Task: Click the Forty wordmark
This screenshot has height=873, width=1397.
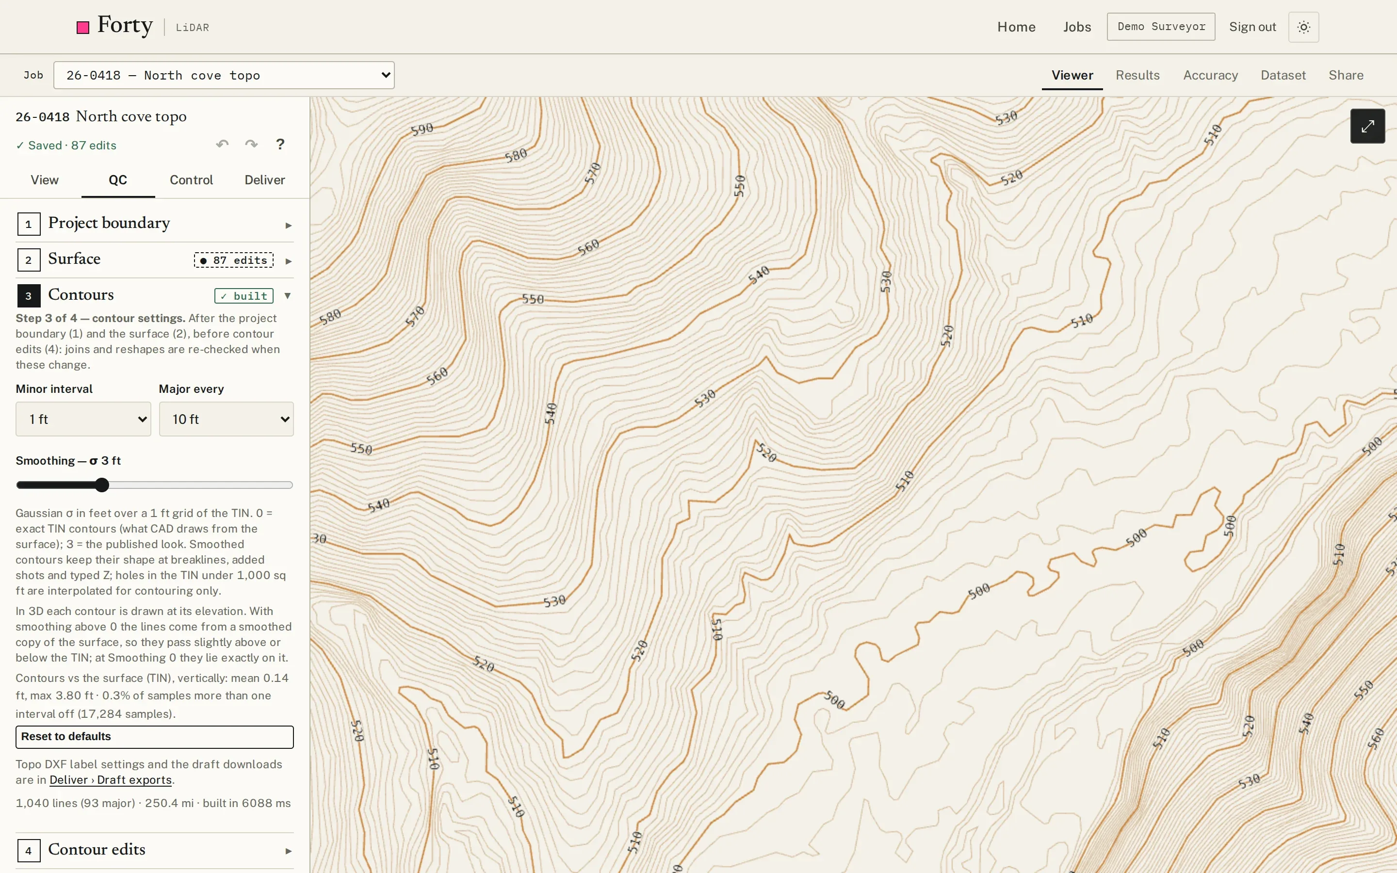Action: click(125, 26)
